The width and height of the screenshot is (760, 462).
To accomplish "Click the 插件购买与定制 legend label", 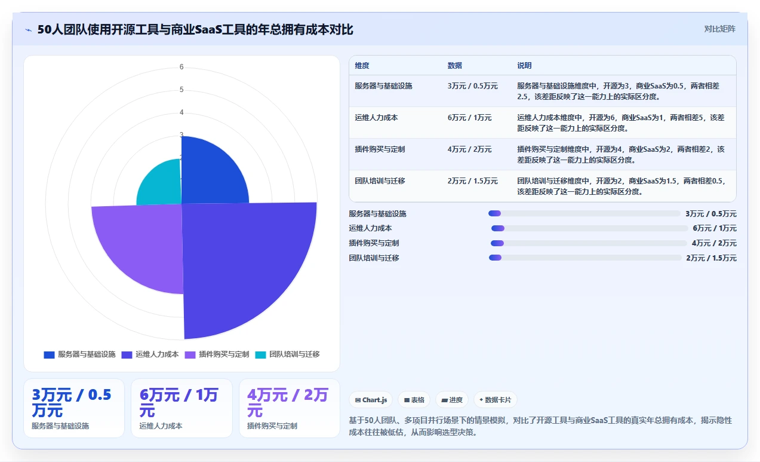I will tap(224, 354).
